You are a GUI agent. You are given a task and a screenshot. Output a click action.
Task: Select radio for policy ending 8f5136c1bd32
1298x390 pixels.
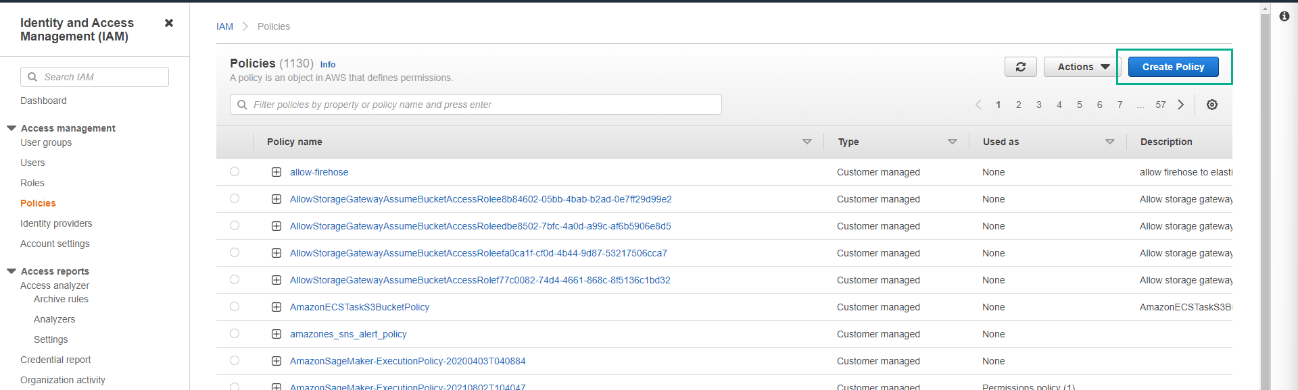[235, 279]
